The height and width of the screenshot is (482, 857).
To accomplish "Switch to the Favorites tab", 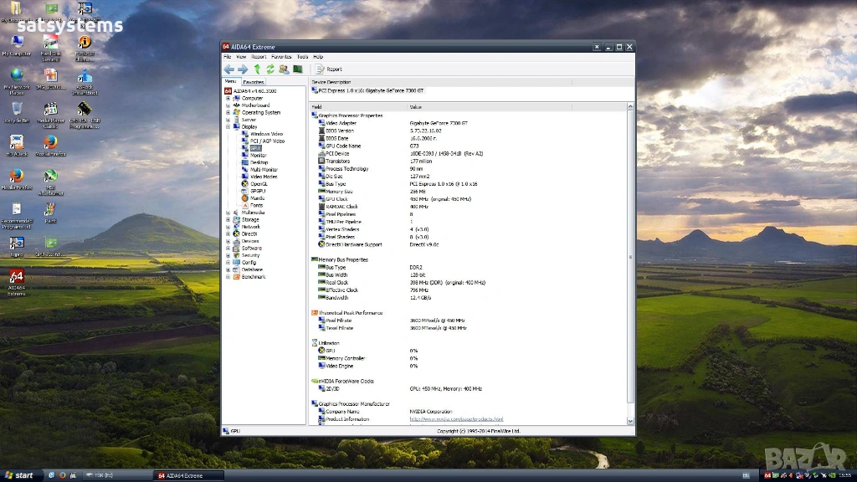I will coord(254,82).
